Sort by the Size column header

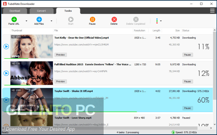click(x=177, y=31)
